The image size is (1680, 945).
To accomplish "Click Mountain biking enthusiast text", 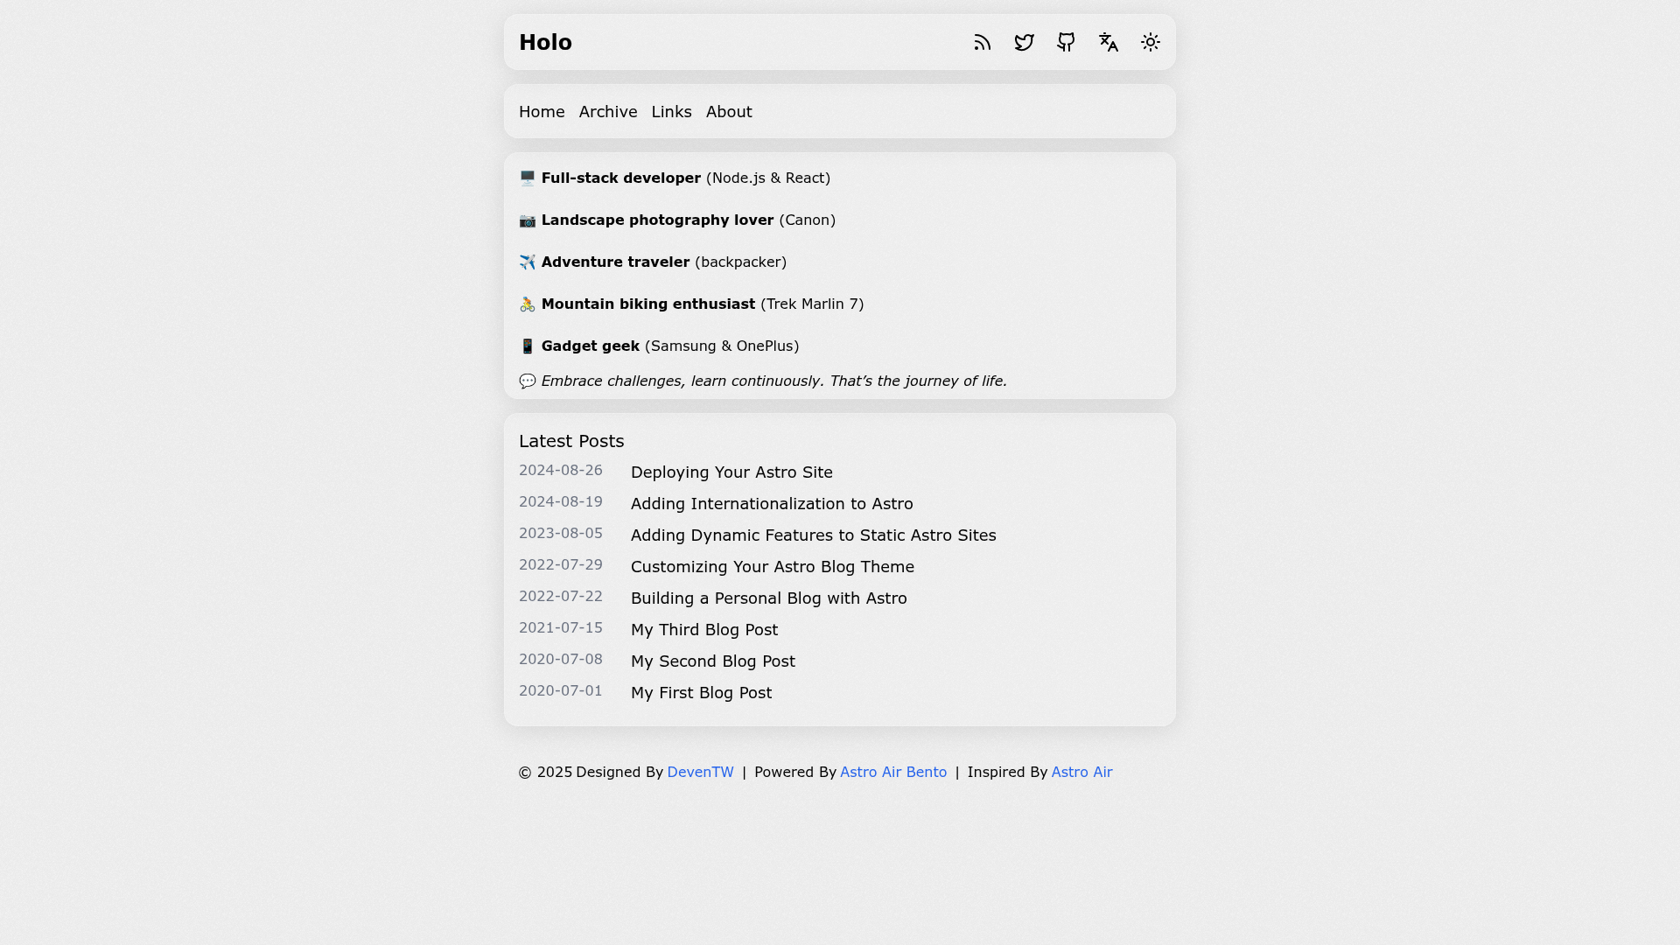I will [x=648, y=304].
